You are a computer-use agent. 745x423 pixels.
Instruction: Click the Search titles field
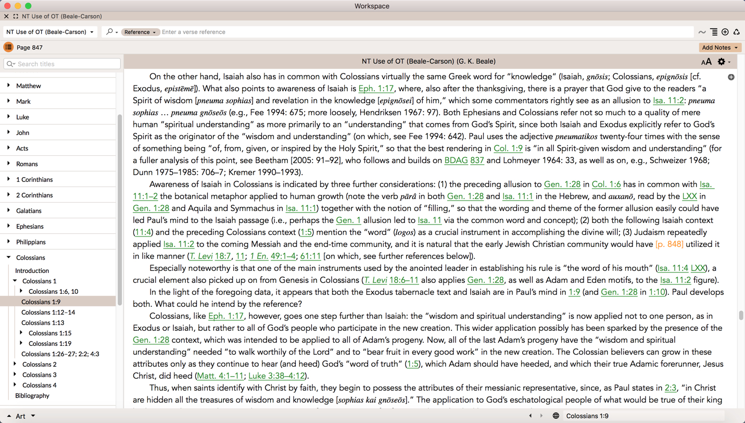[62, 64]
